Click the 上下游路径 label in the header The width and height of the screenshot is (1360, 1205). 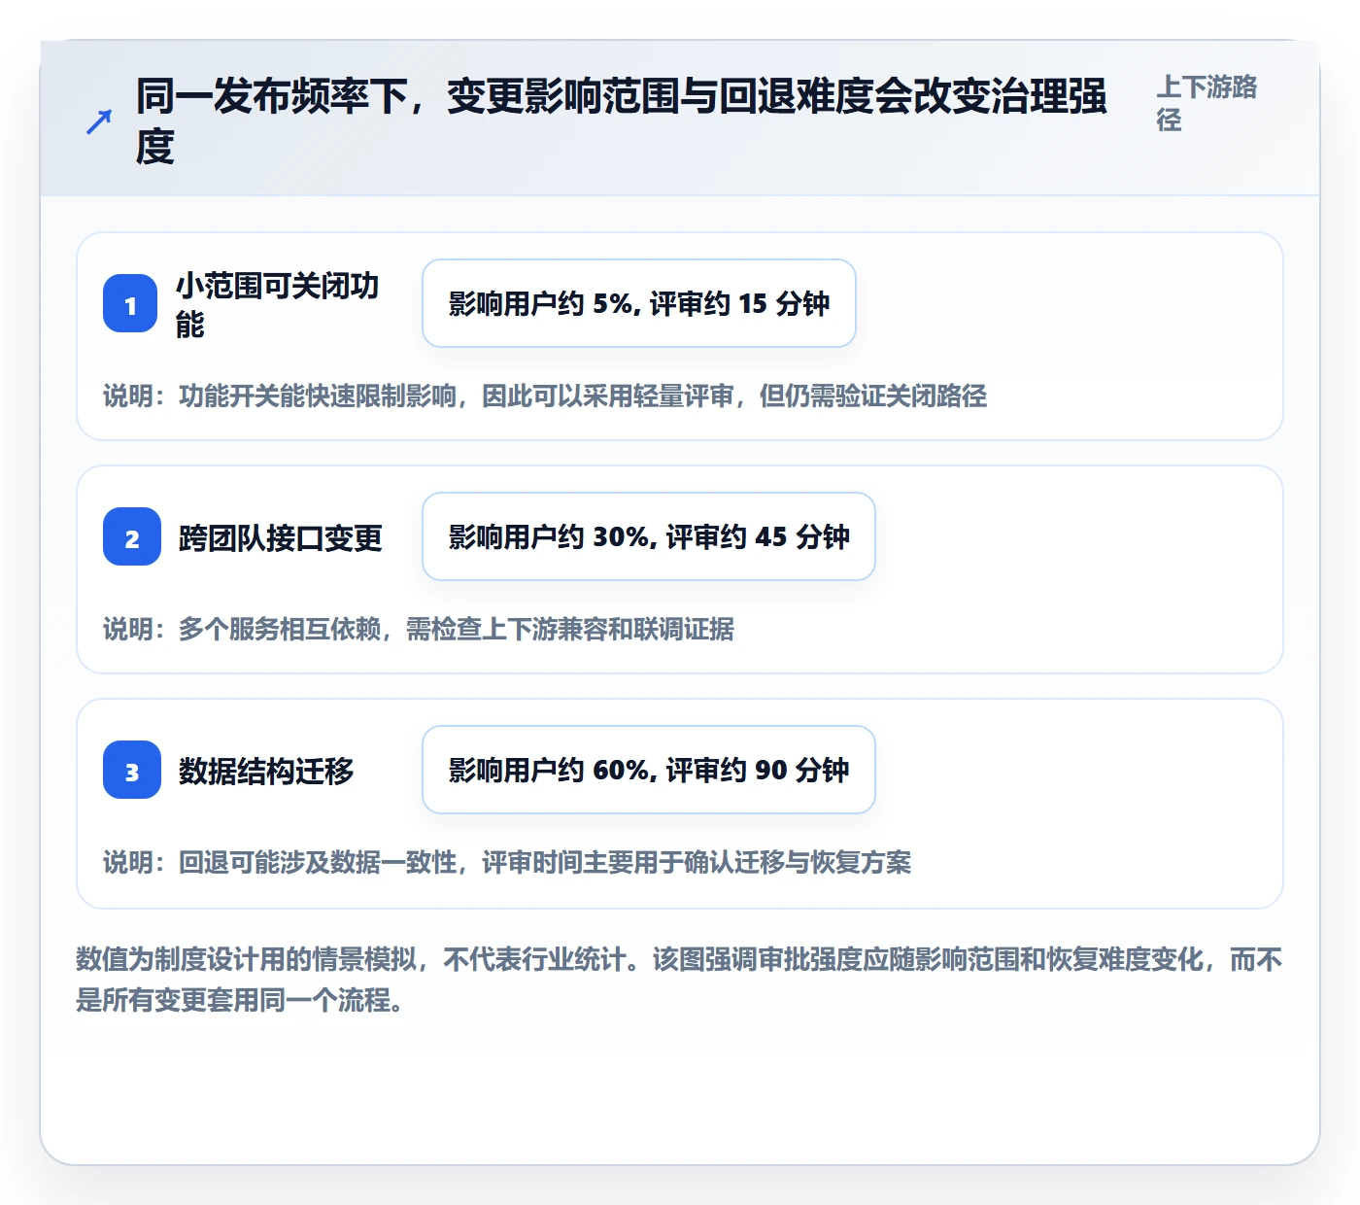(1207, 103)
